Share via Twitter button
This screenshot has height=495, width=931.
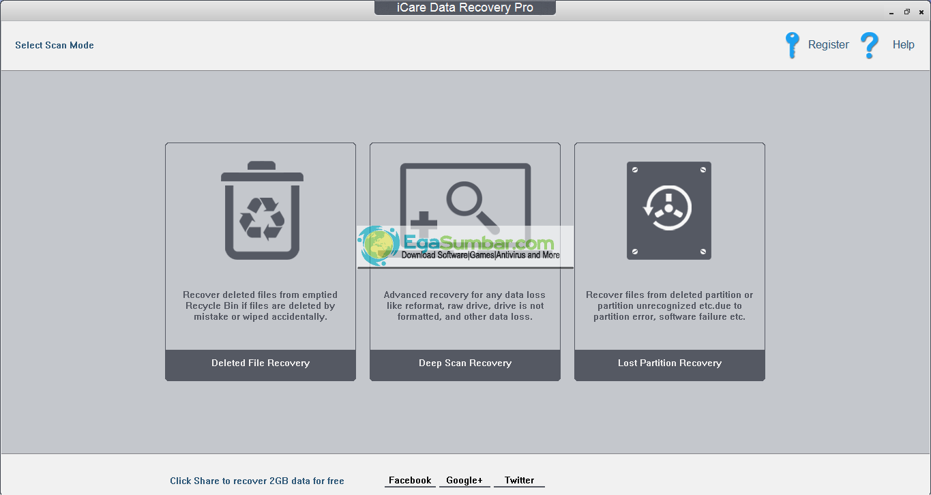click(519, 481)
